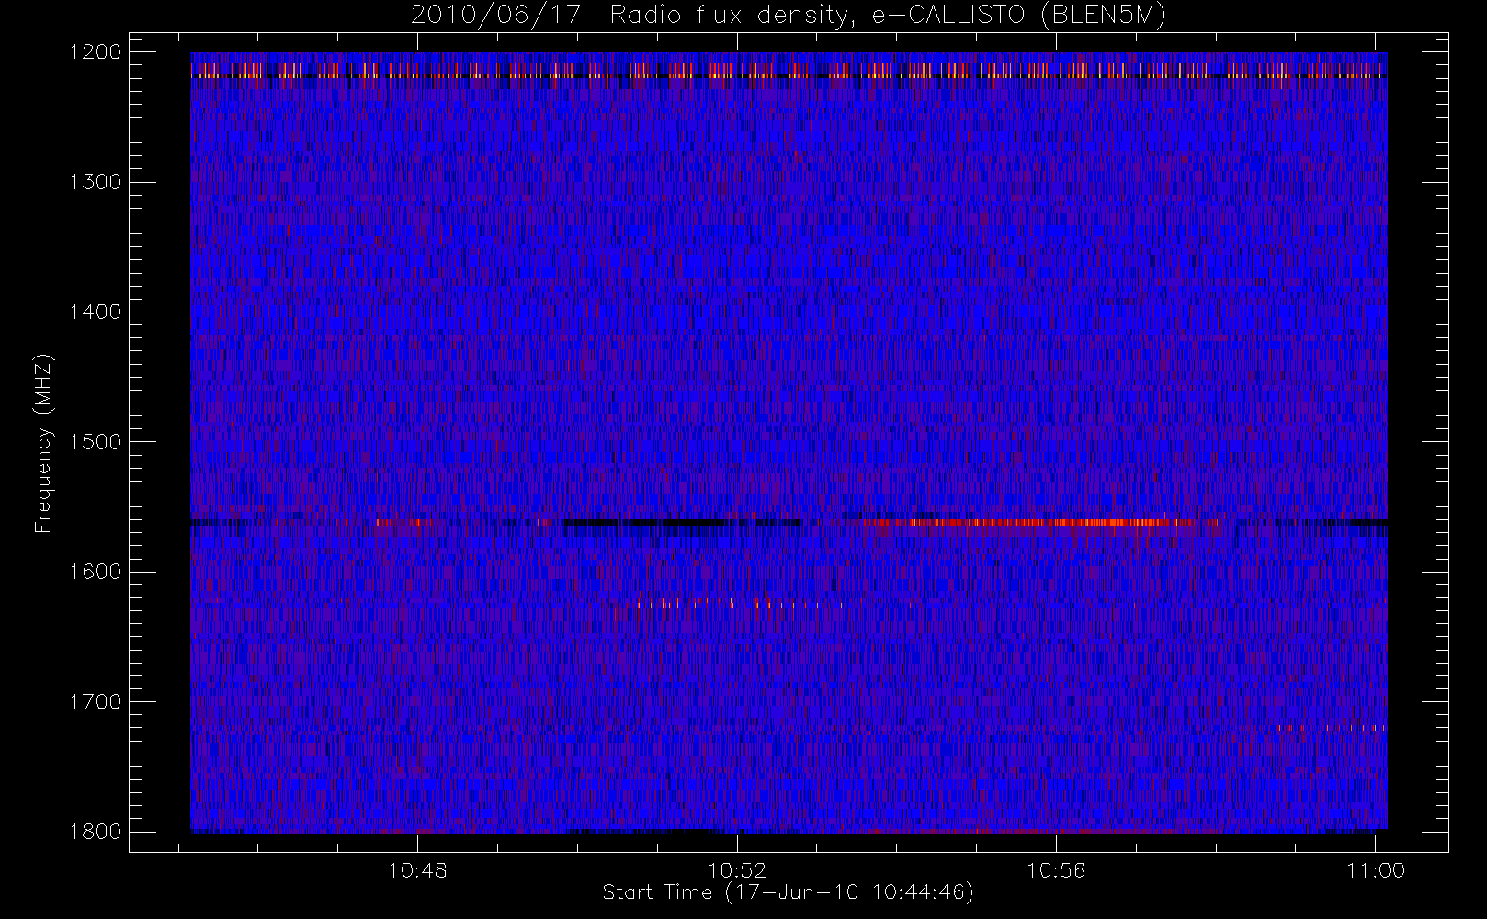Click the 1400 frequency tick label

[x=96, y=312]
